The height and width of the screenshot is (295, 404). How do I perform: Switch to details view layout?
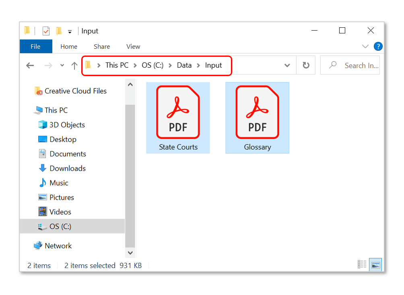pos(362,265)
